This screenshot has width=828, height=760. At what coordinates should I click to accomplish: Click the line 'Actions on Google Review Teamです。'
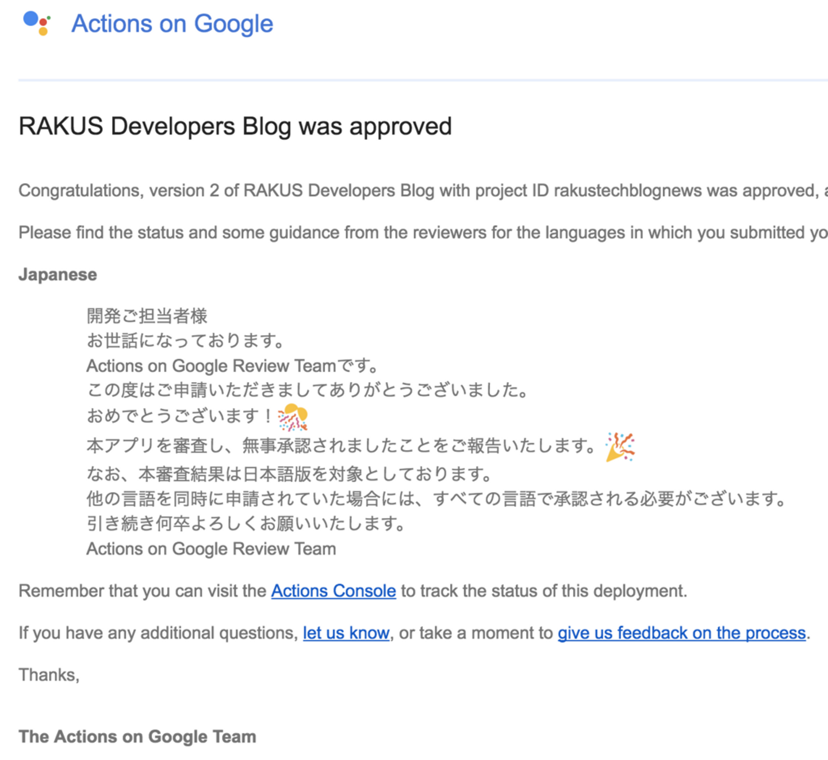click(233, 366)
